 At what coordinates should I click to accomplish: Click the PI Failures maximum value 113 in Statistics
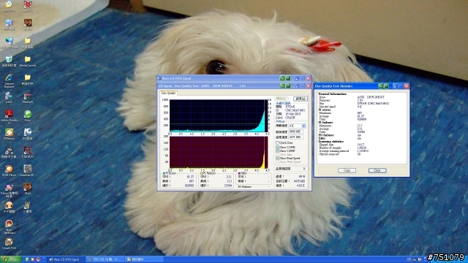(x=359, y=126)
